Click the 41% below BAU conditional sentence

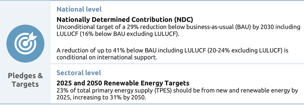click(173, 51)
